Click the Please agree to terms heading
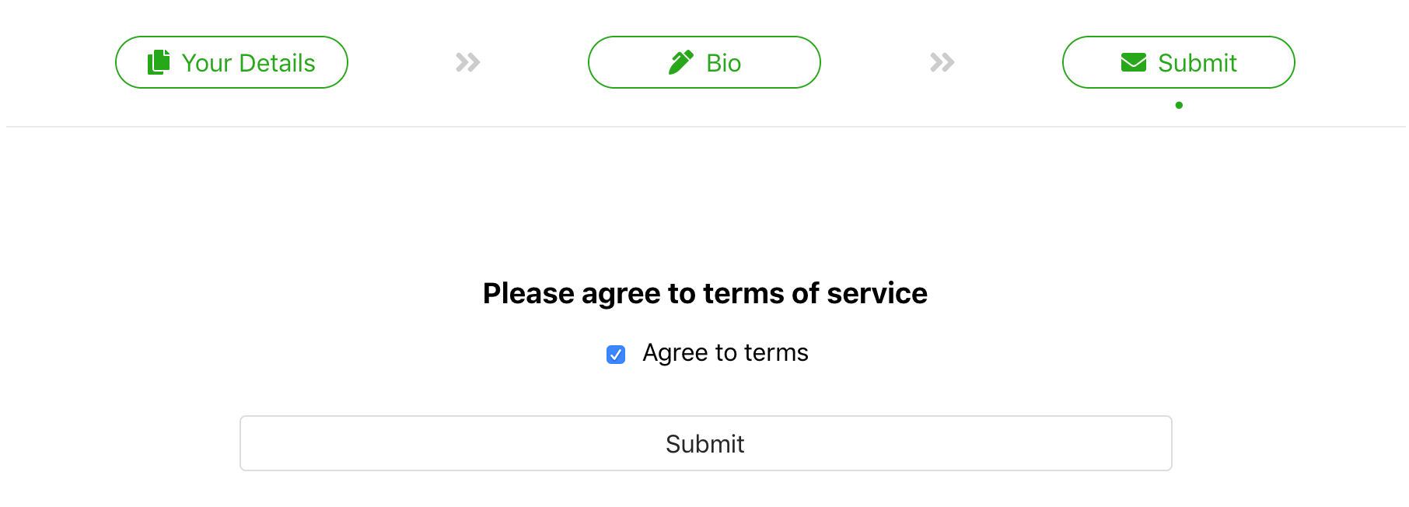1409x507 pixels. (x=704, y=293)
